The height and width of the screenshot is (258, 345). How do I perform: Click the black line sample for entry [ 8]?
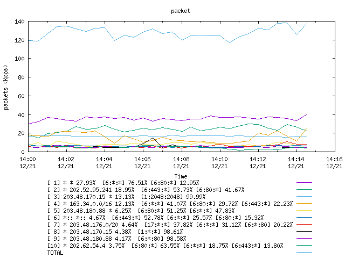[x=304, y=232]
